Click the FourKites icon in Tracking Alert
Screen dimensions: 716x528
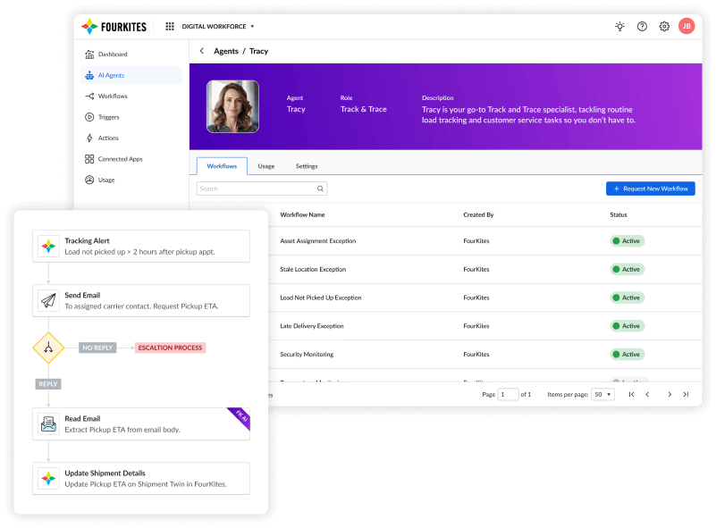coord(48,247)
